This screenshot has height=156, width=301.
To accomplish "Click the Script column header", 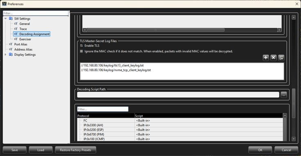I will coord(209,116).
